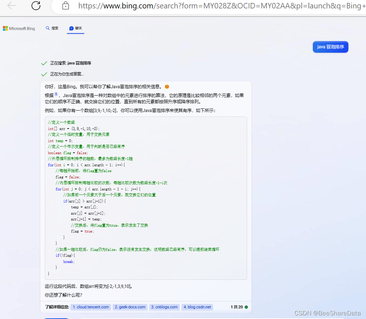
Task: Switch to the 搜索 search tab
Action: 52,28
